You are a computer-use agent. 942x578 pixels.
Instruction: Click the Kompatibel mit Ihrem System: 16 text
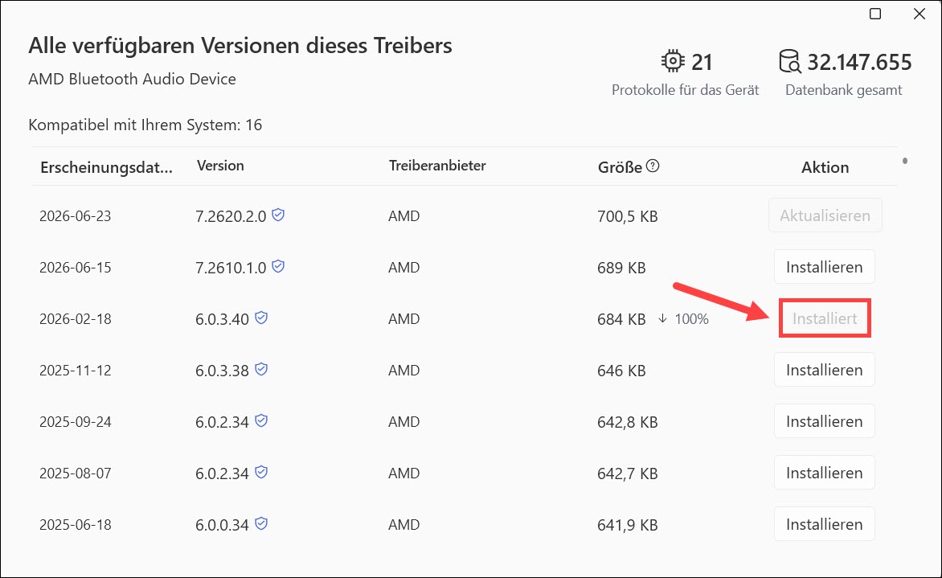click(145, 125)
